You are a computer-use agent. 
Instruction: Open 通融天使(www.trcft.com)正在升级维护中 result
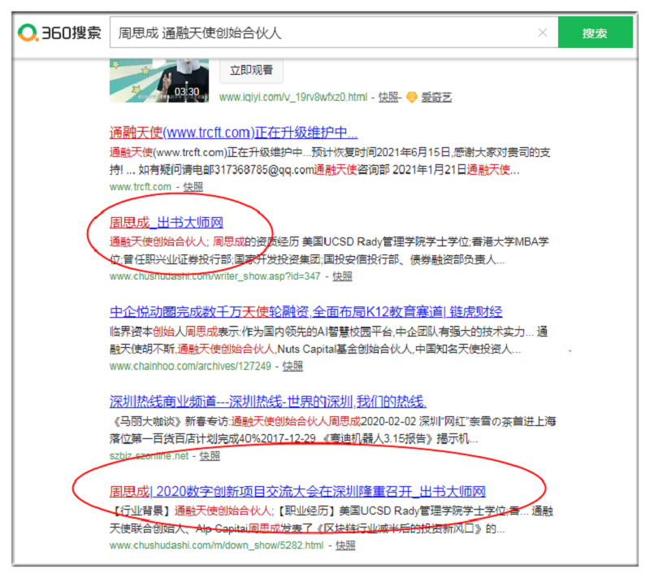point(233,133)
